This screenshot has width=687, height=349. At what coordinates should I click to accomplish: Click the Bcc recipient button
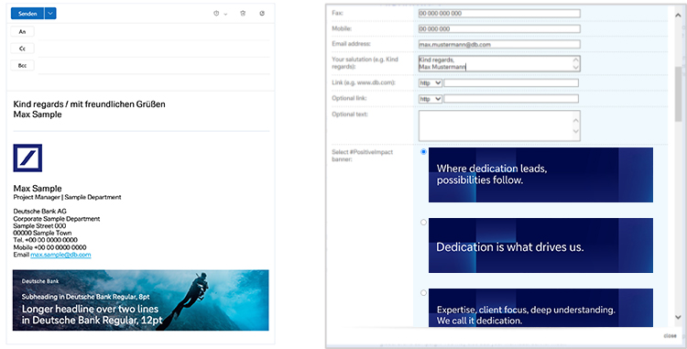coord(22,66)
